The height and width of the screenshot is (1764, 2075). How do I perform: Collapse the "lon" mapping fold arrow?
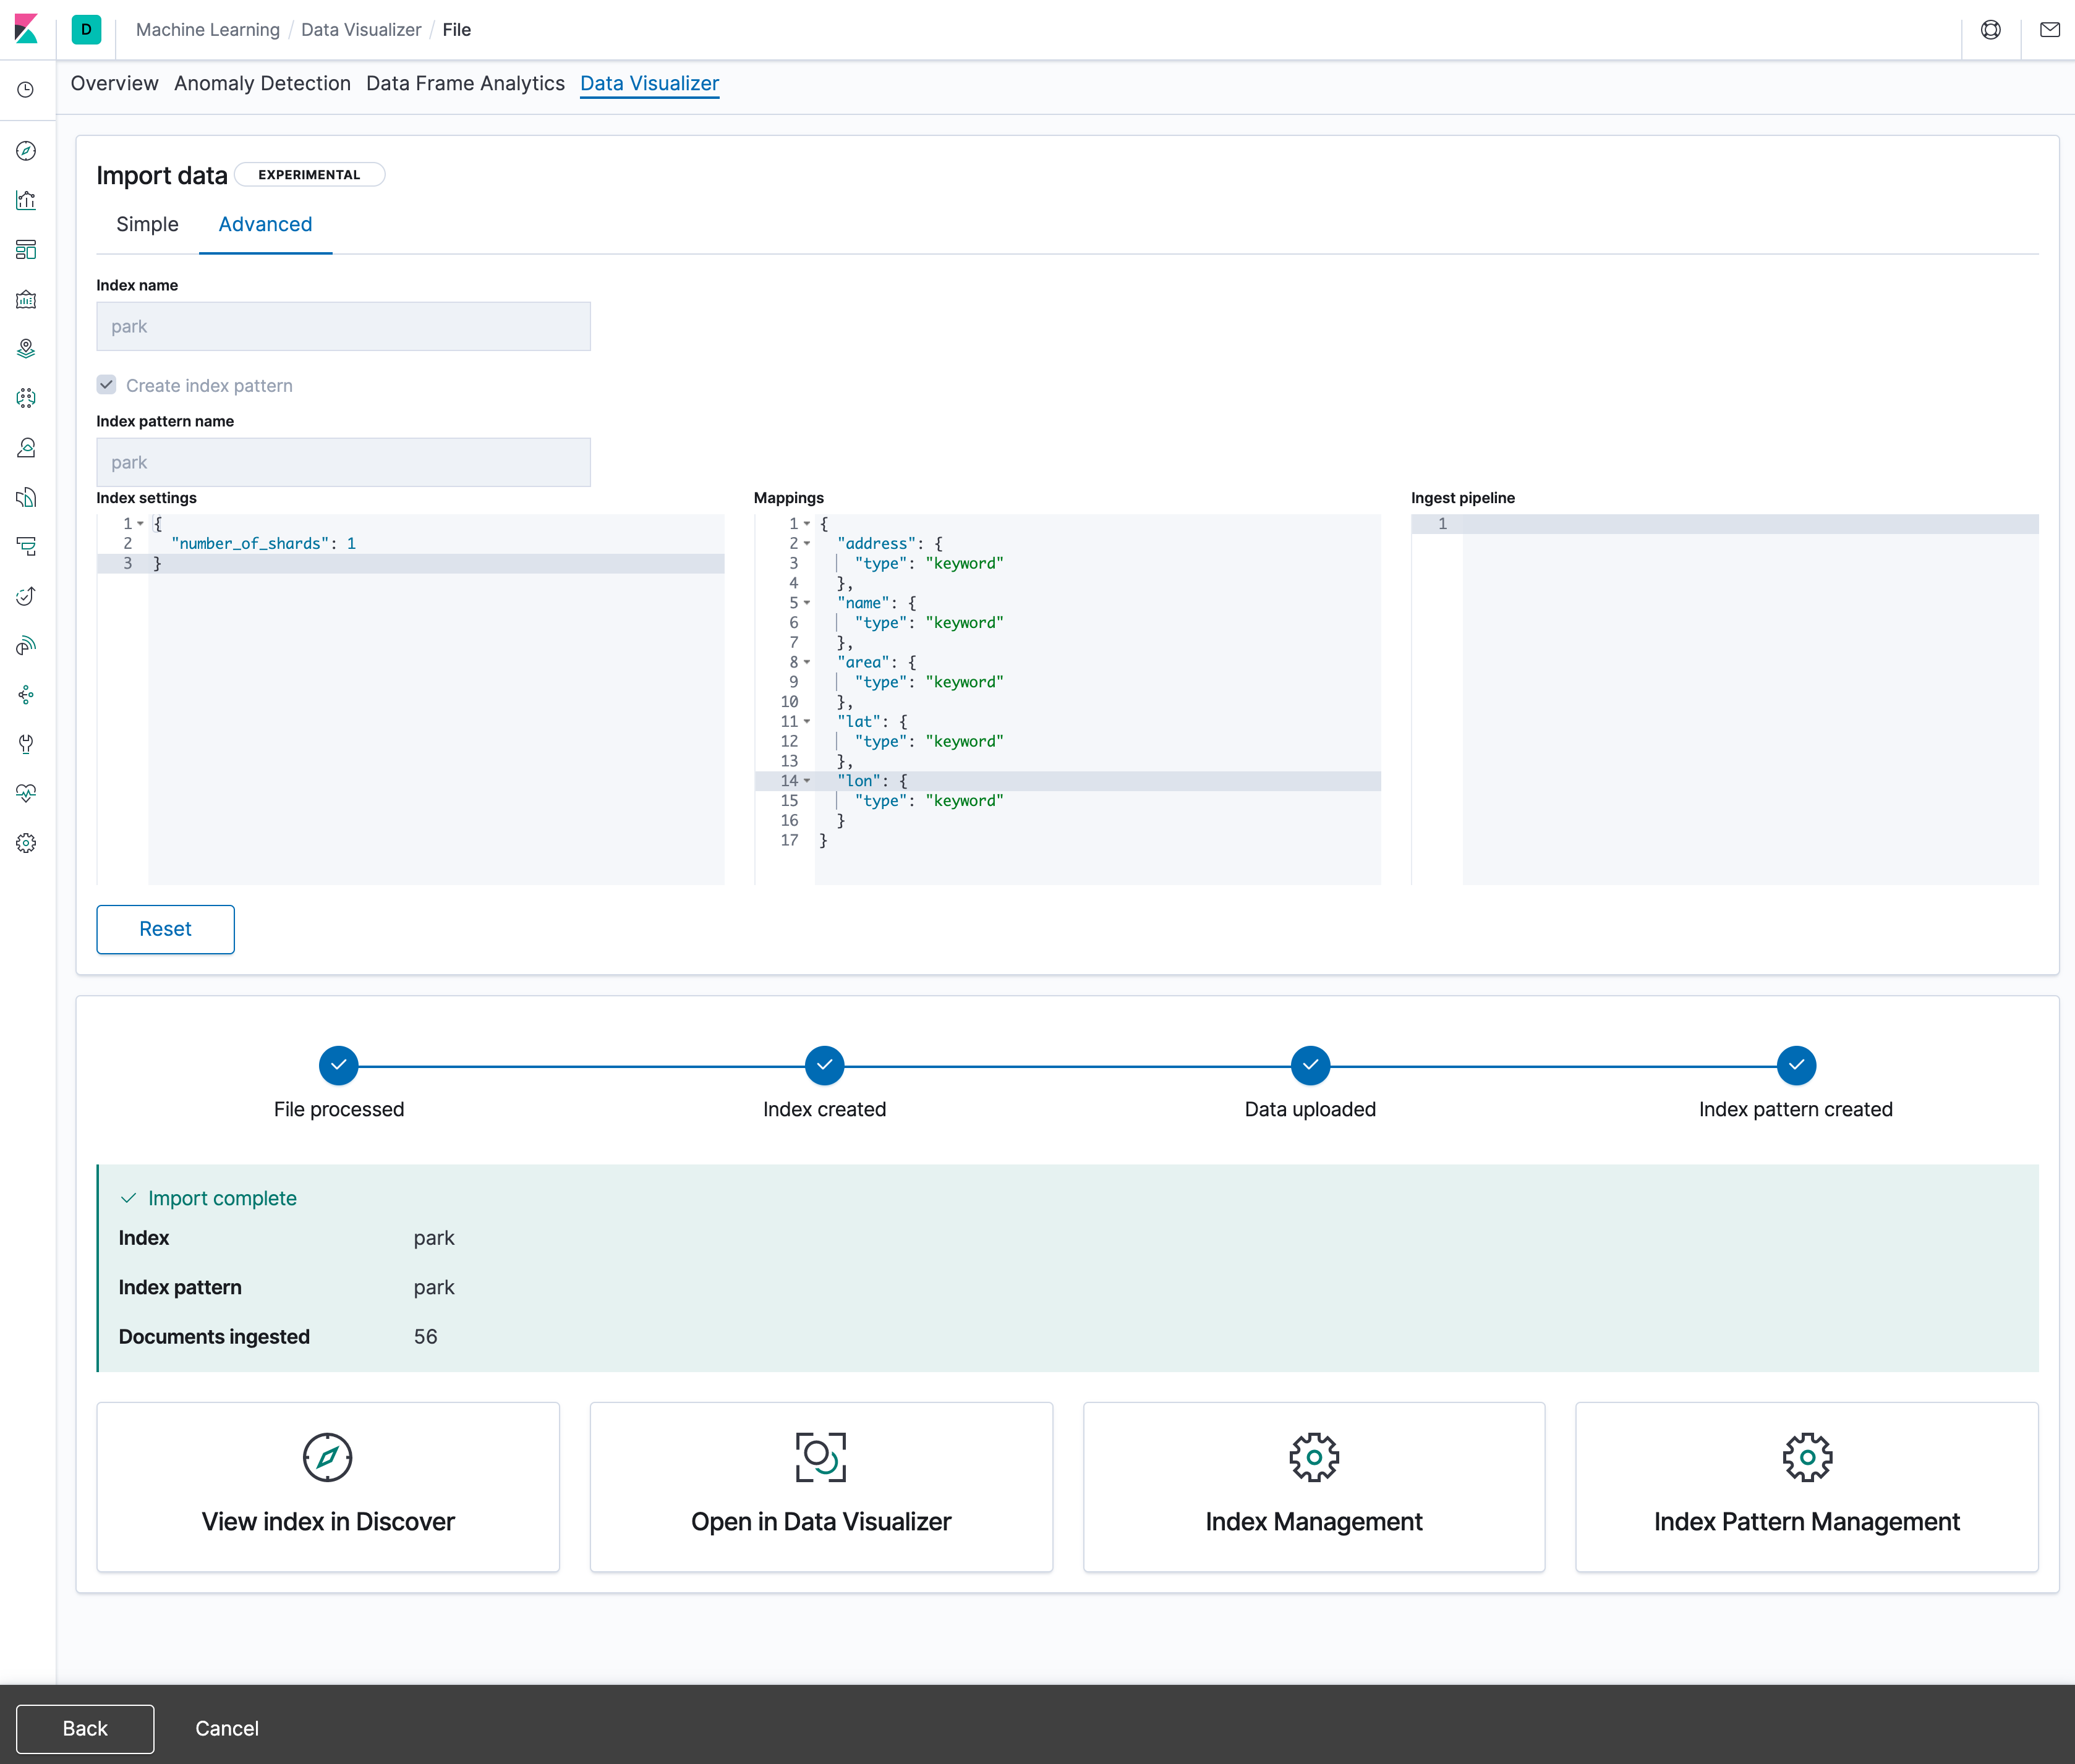click(806, 781)
